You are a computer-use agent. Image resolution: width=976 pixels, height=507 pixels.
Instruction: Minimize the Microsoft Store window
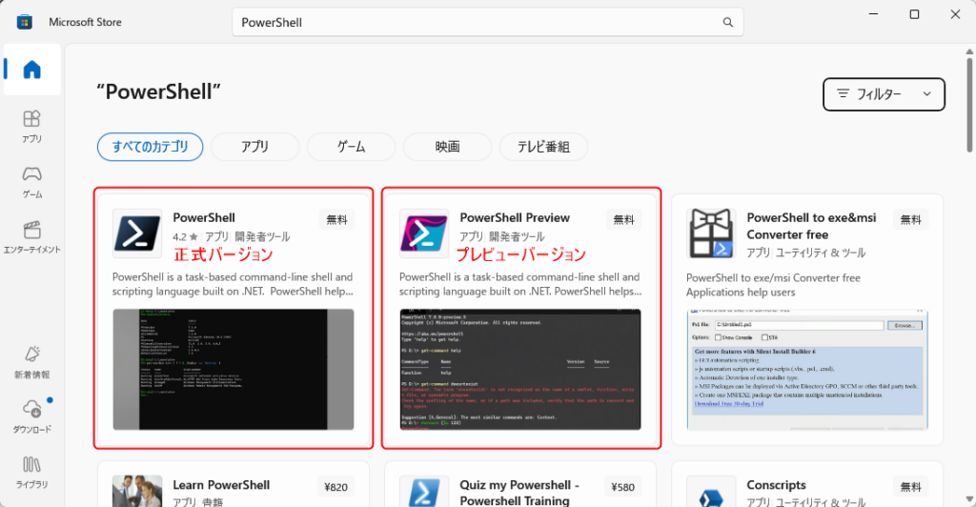873,14
